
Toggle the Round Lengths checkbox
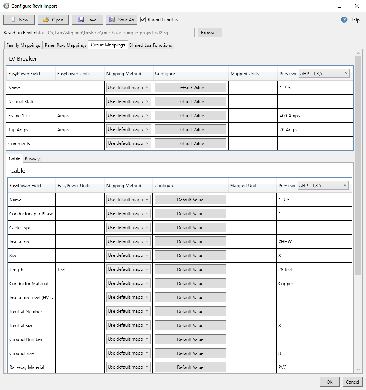[x=143, y=20]
